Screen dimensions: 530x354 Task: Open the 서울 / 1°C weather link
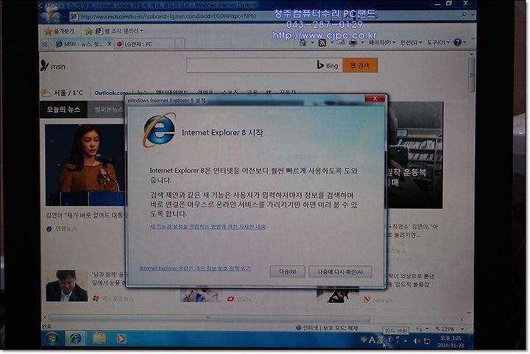[62, 93]
